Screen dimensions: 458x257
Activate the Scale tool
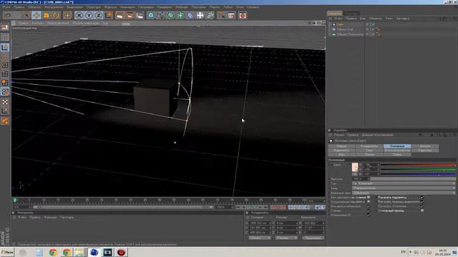46,15
